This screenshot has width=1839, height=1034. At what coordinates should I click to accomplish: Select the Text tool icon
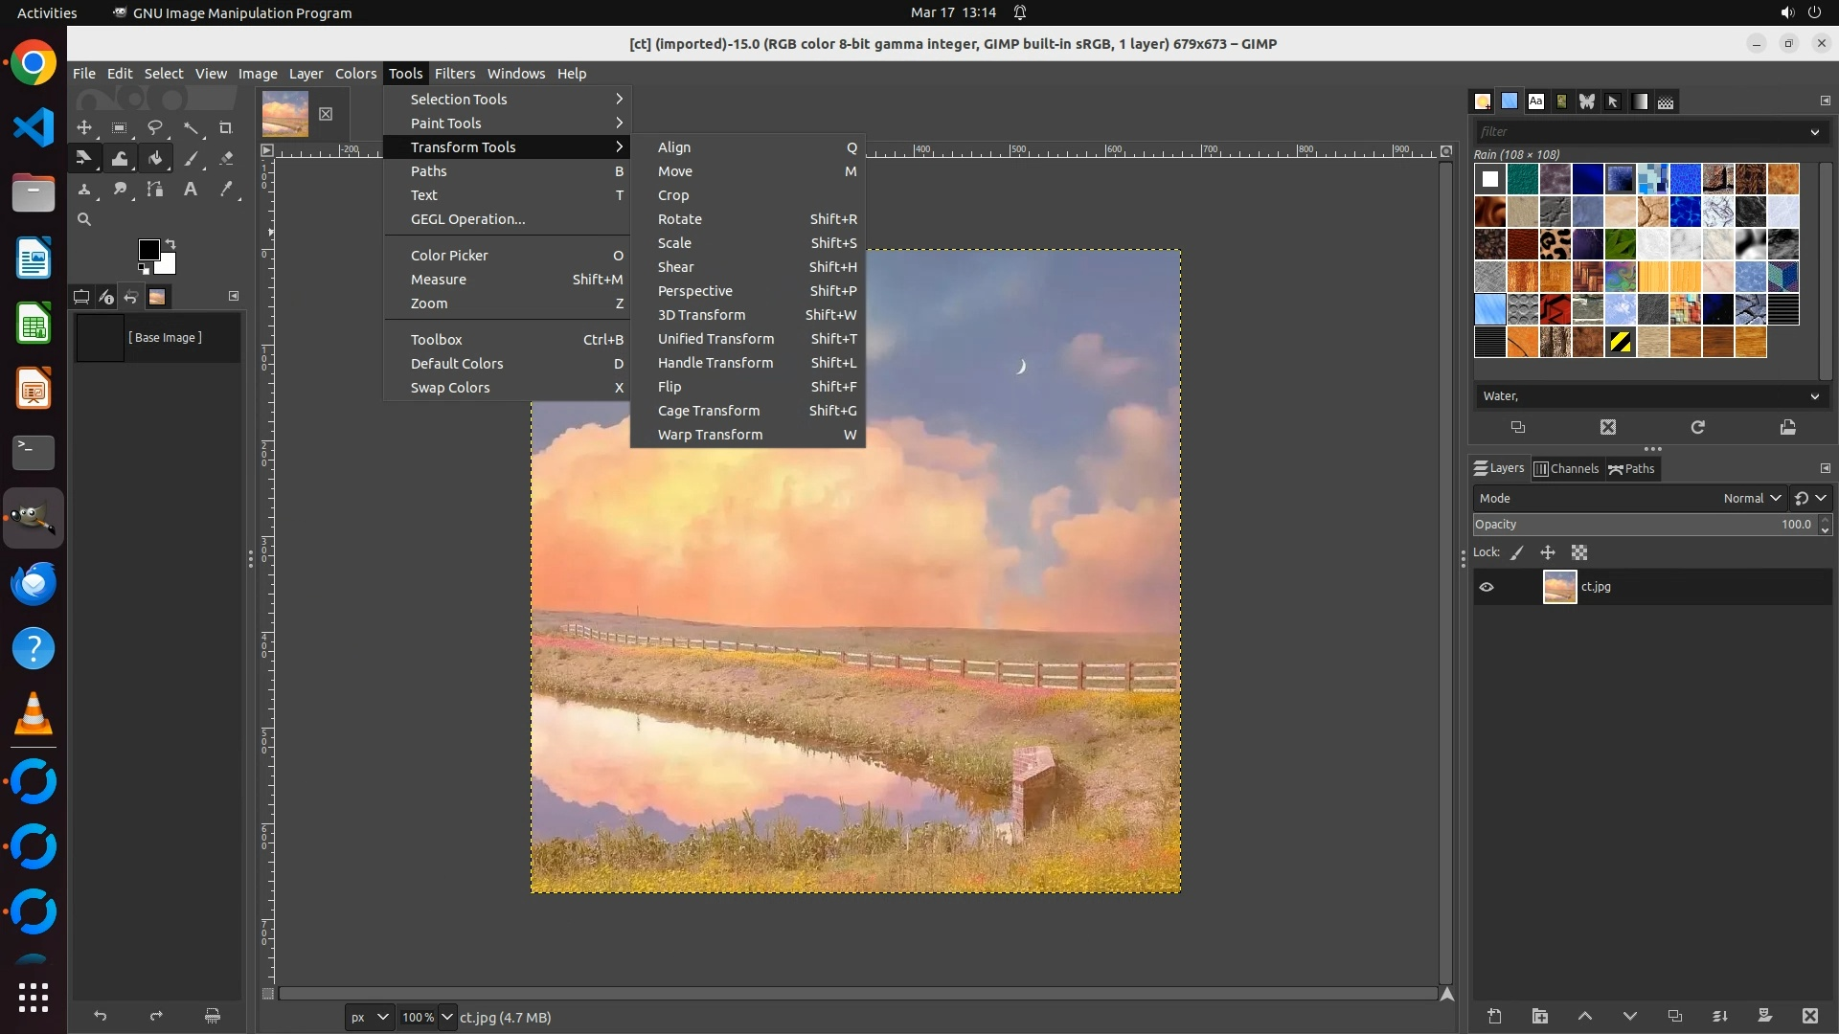(191, 190)
